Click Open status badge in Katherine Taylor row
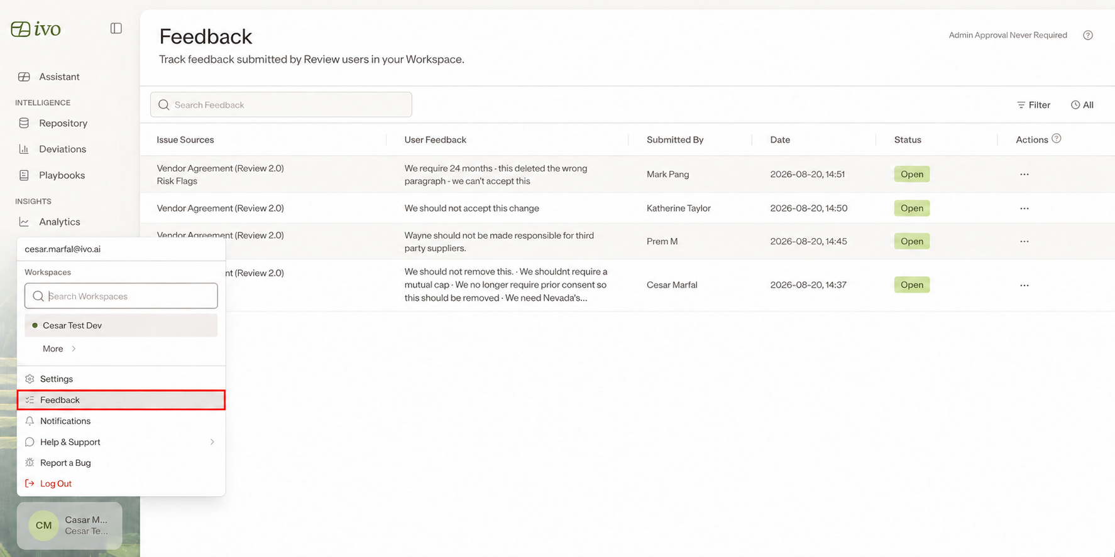This screenshot has width=1115, height=557. (x=912, y=208)
